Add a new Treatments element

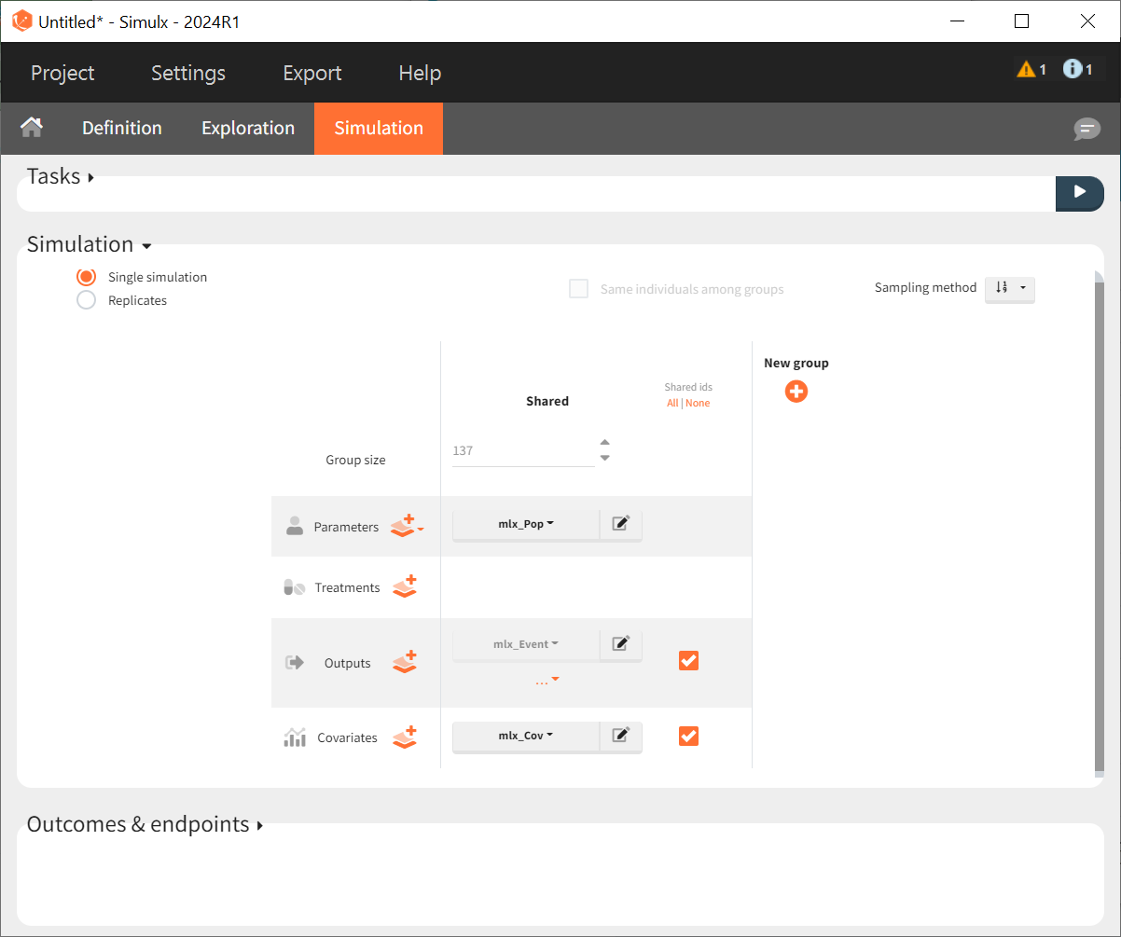coord(405,587)
